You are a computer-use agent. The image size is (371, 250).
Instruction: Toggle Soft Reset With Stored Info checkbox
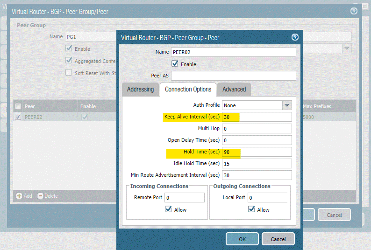point(69,72)
